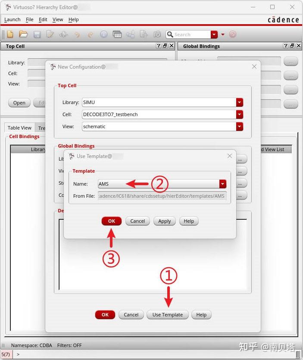Float the Global Bindings panel
The image size is (303, 360).
click(292, 46)
